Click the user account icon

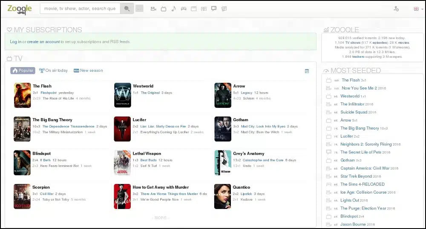[396, 8]
